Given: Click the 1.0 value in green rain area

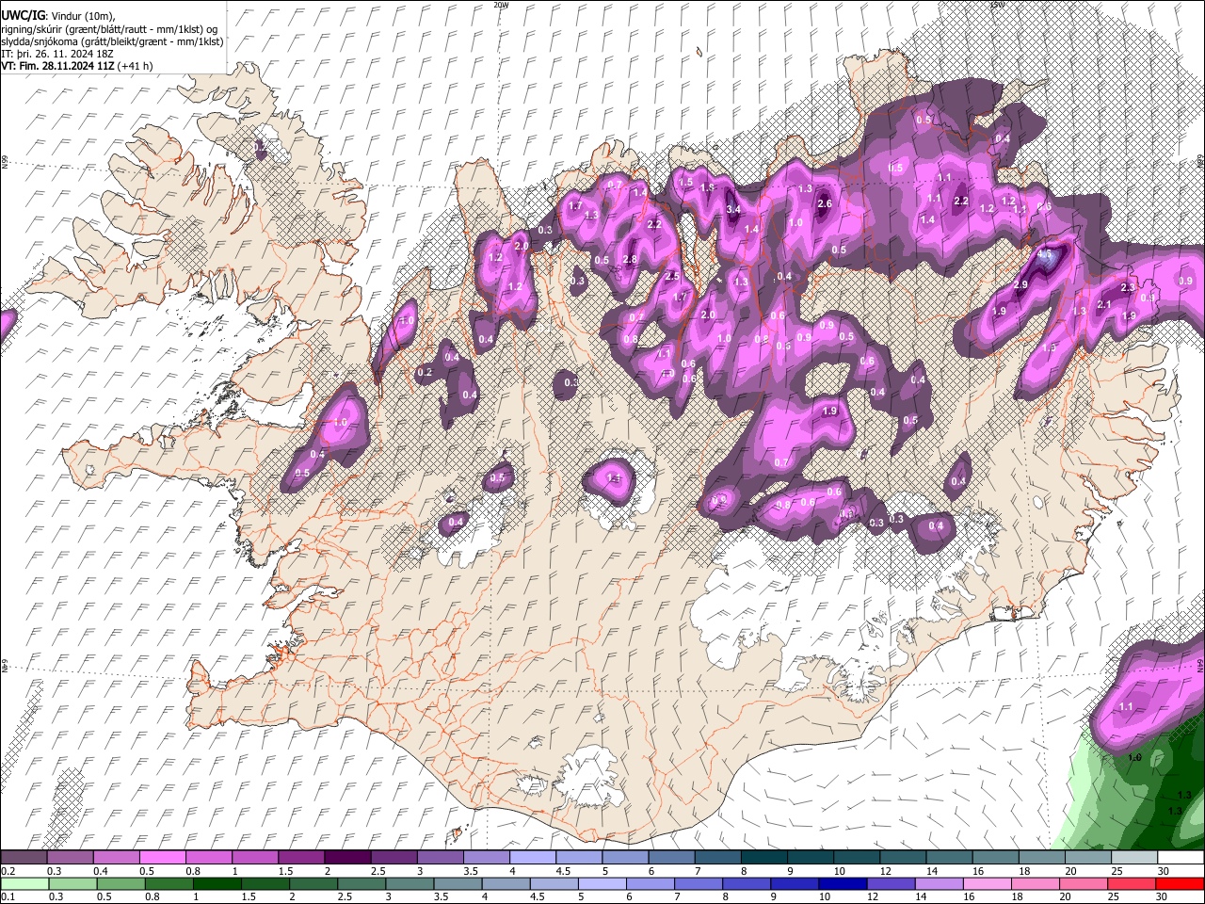Looking at the screenshot, I should [1134, 757].
